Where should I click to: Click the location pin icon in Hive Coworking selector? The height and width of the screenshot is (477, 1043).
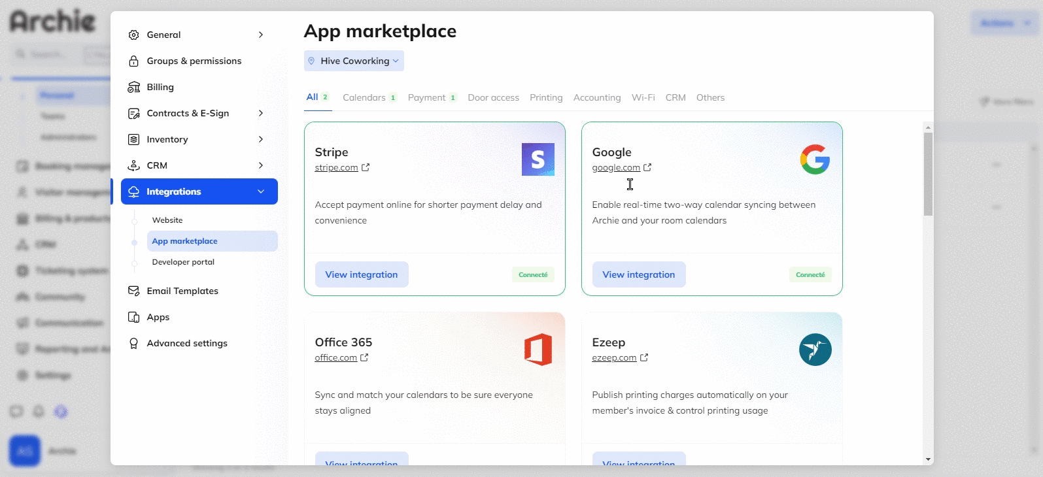(311, 61)
